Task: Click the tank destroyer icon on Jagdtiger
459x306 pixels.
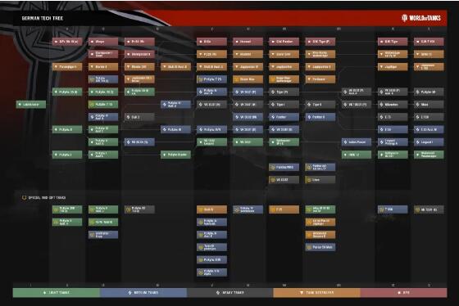Action: (381, 66)
